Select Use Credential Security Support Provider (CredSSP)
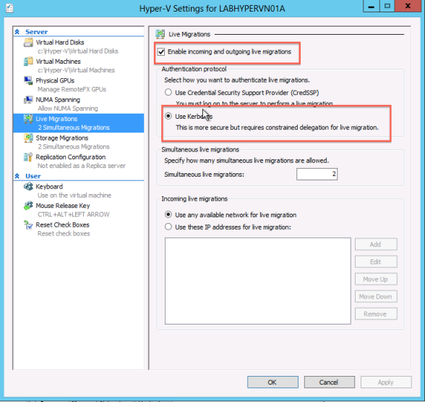 [168, 93]
